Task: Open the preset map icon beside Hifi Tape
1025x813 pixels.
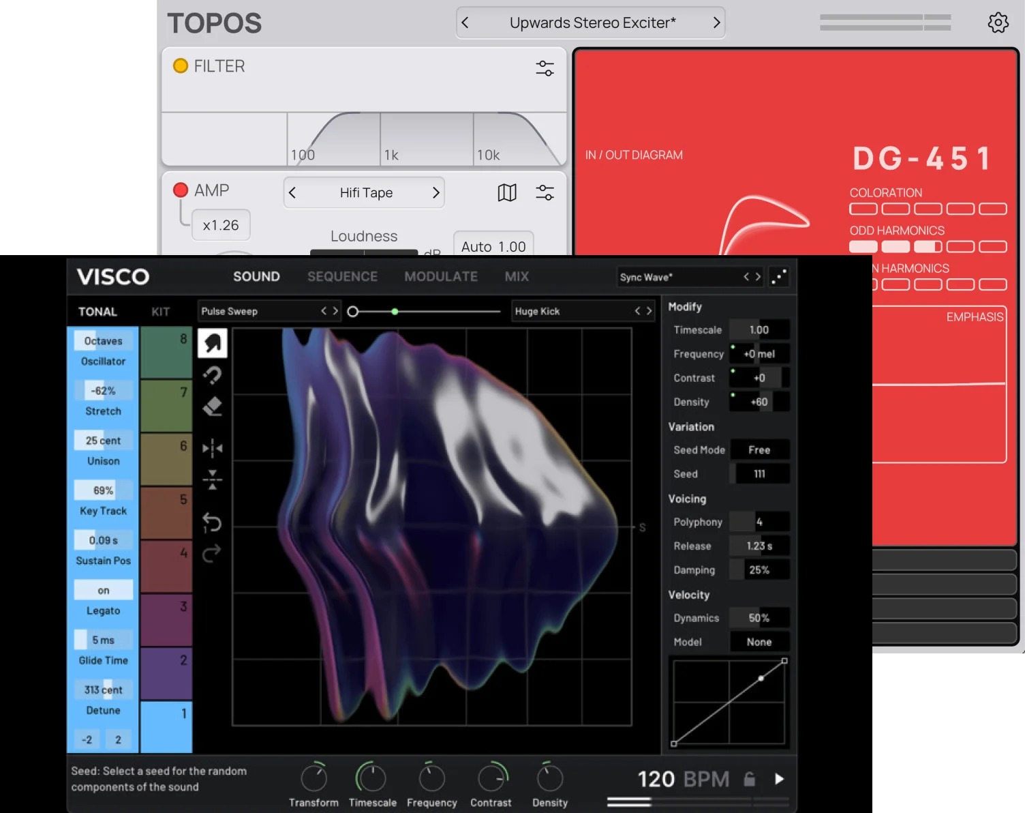Action: (x=506, y=192)
